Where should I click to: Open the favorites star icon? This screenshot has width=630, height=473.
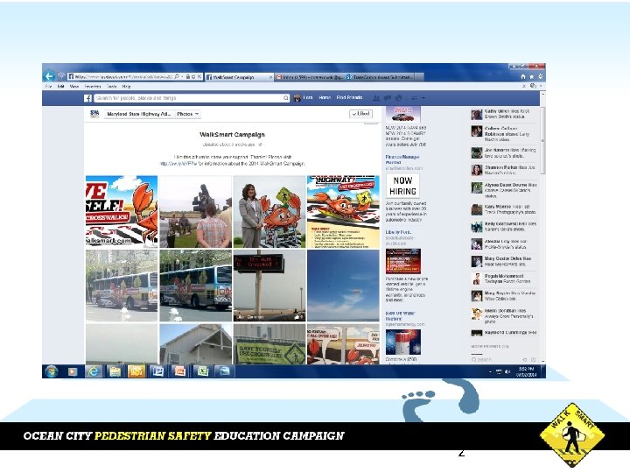[x=532, y=76]
